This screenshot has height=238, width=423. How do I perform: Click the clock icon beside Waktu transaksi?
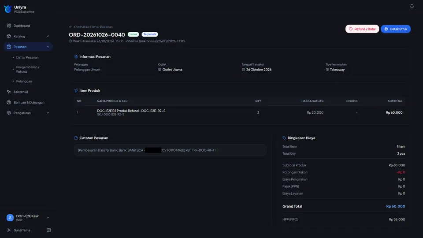point(70,41)
